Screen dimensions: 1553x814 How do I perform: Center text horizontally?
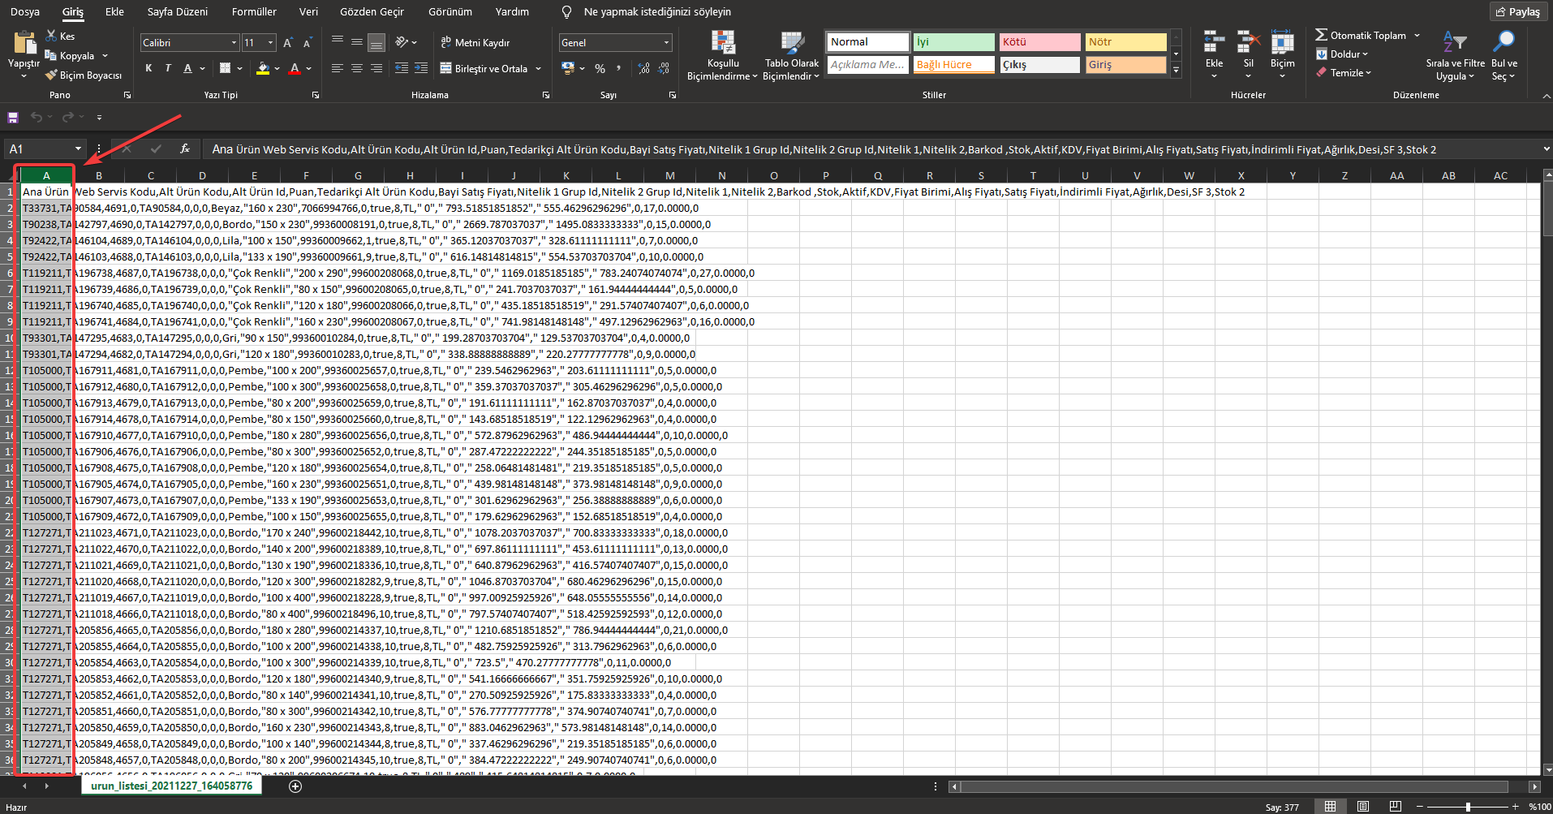(357, 68)
